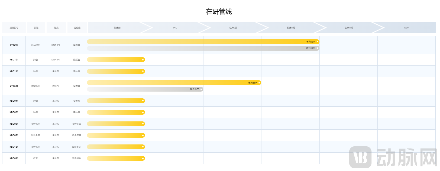
Task: Click the DNA损伤 field cell
Action: pyautogui.click(x=35, y=45)
